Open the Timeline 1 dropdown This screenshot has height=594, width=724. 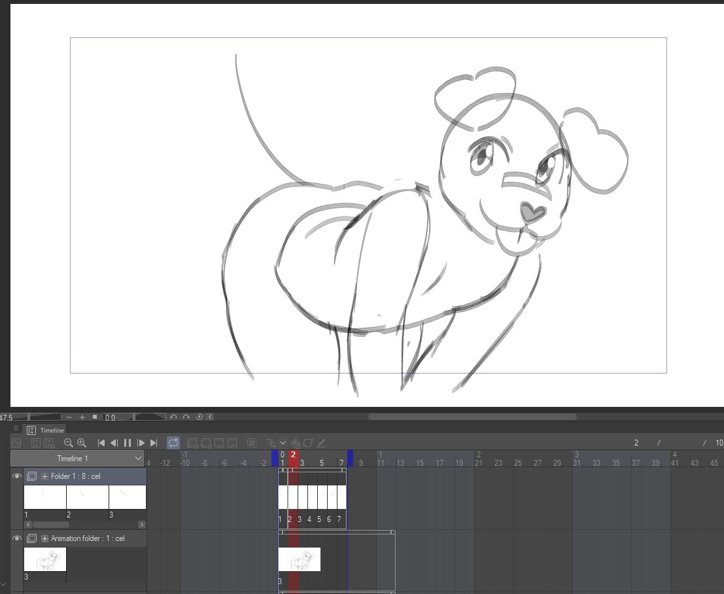pos(77,458)
